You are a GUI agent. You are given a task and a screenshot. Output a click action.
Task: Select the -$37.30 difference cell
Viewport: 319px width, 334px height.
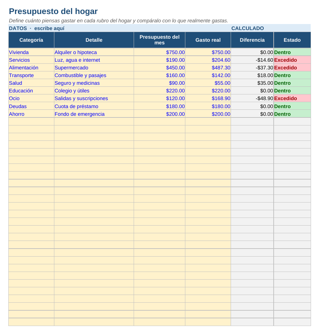[252, 67]
